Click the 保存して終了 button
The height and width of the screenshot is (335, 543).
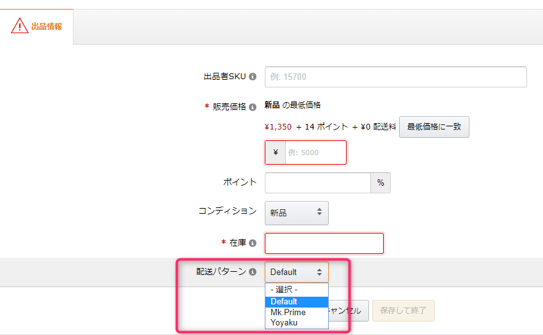(x=403, y=311)
